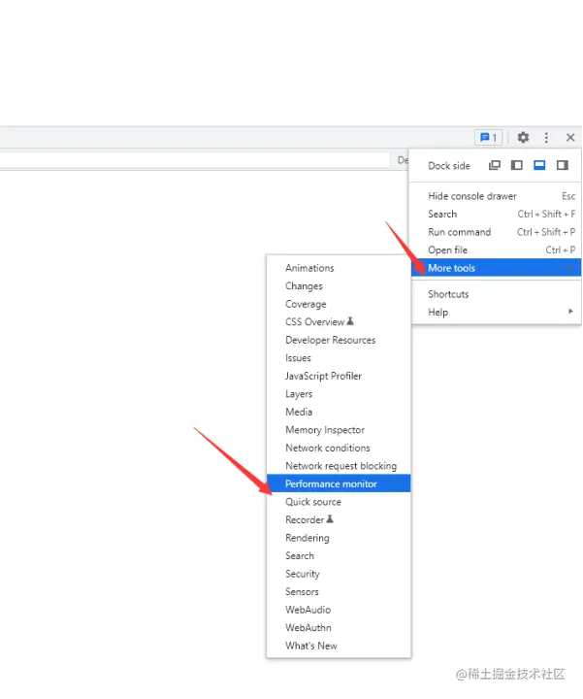This screenshot has height=699, width=583.
Task: Open the Layers tool
Action: [339, 393]
